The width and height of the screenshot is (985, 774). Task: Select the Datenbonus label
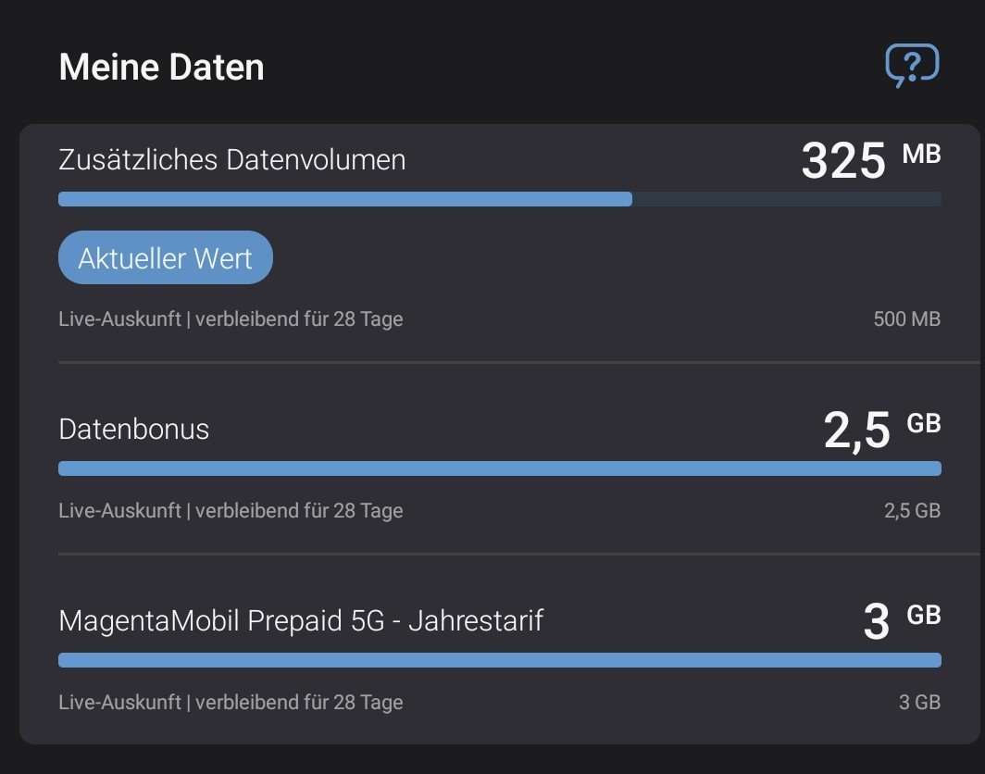point(133,430)
